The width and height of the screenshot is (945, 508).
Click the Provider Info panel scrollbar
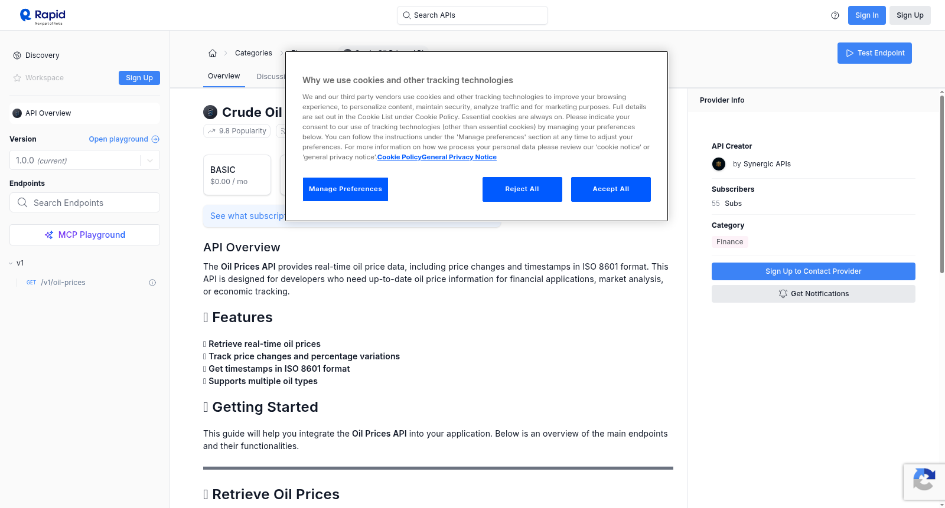[x=941, y=184]
